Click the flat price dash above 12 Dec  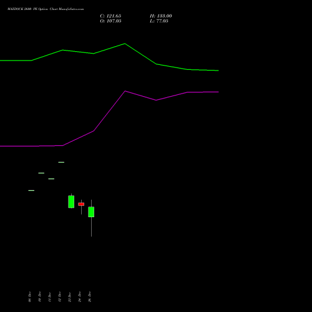click(x=61, y=162)
